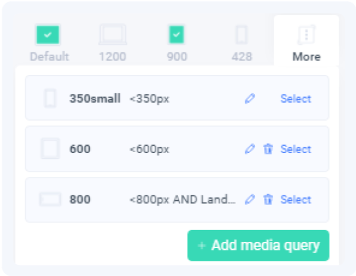Uncheck the 900 breakpoint checkbox
The width and height of the screenshot is (356, 276).
[177, 35]
